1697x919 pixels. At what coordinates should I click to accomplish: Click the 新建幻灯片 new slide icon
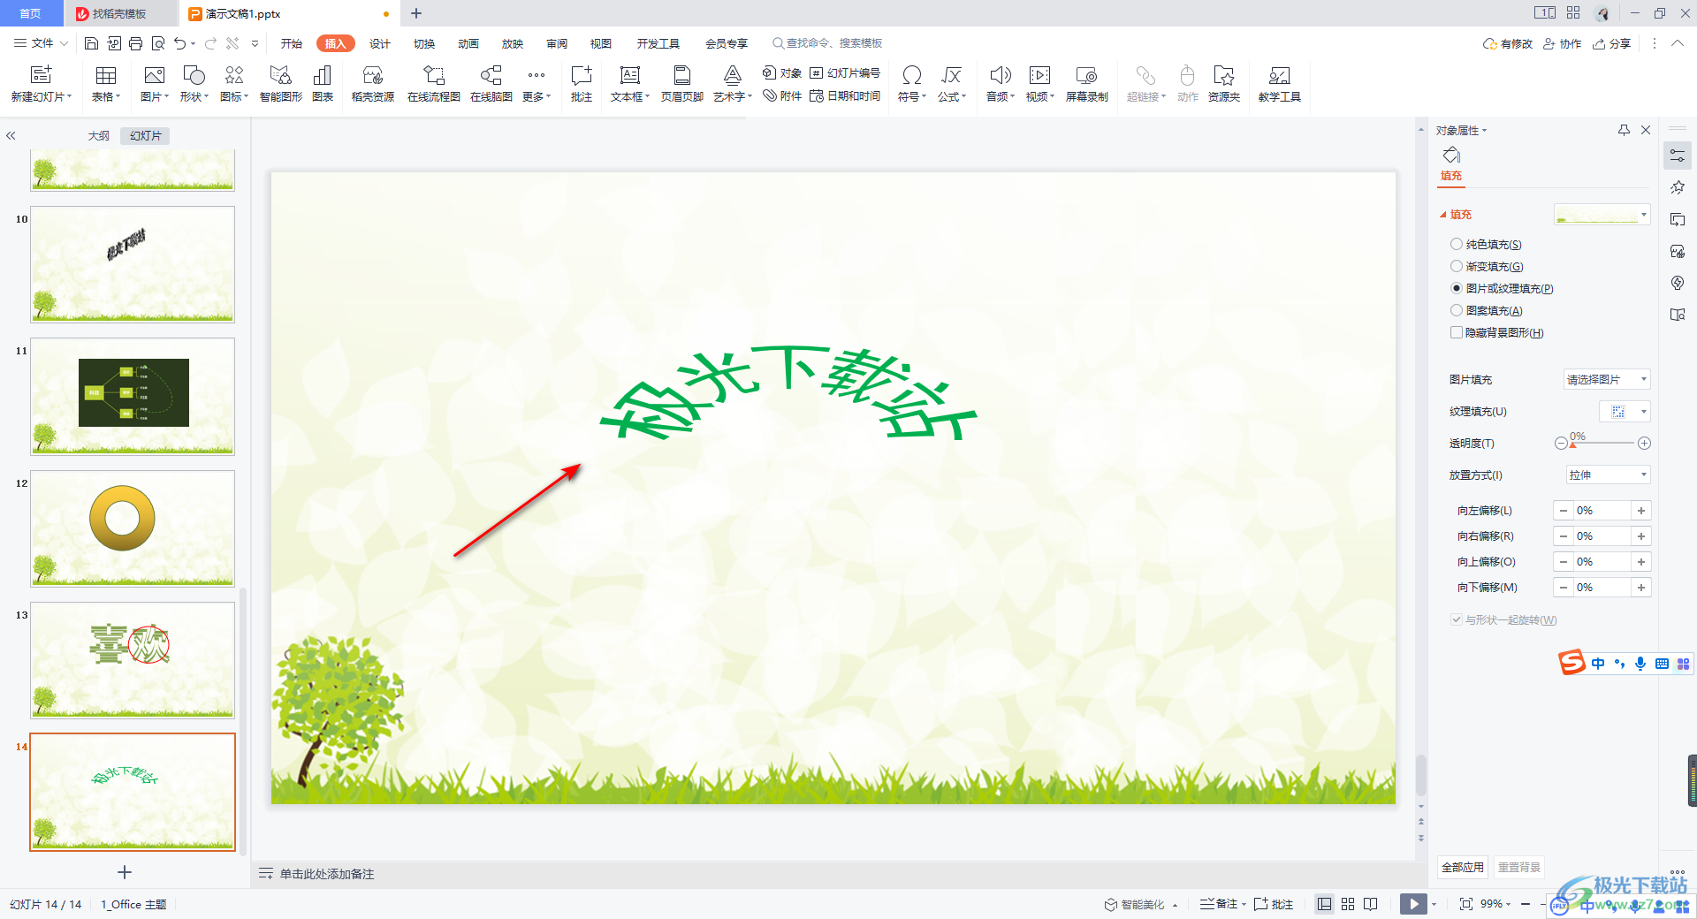[x=41, y=76]
